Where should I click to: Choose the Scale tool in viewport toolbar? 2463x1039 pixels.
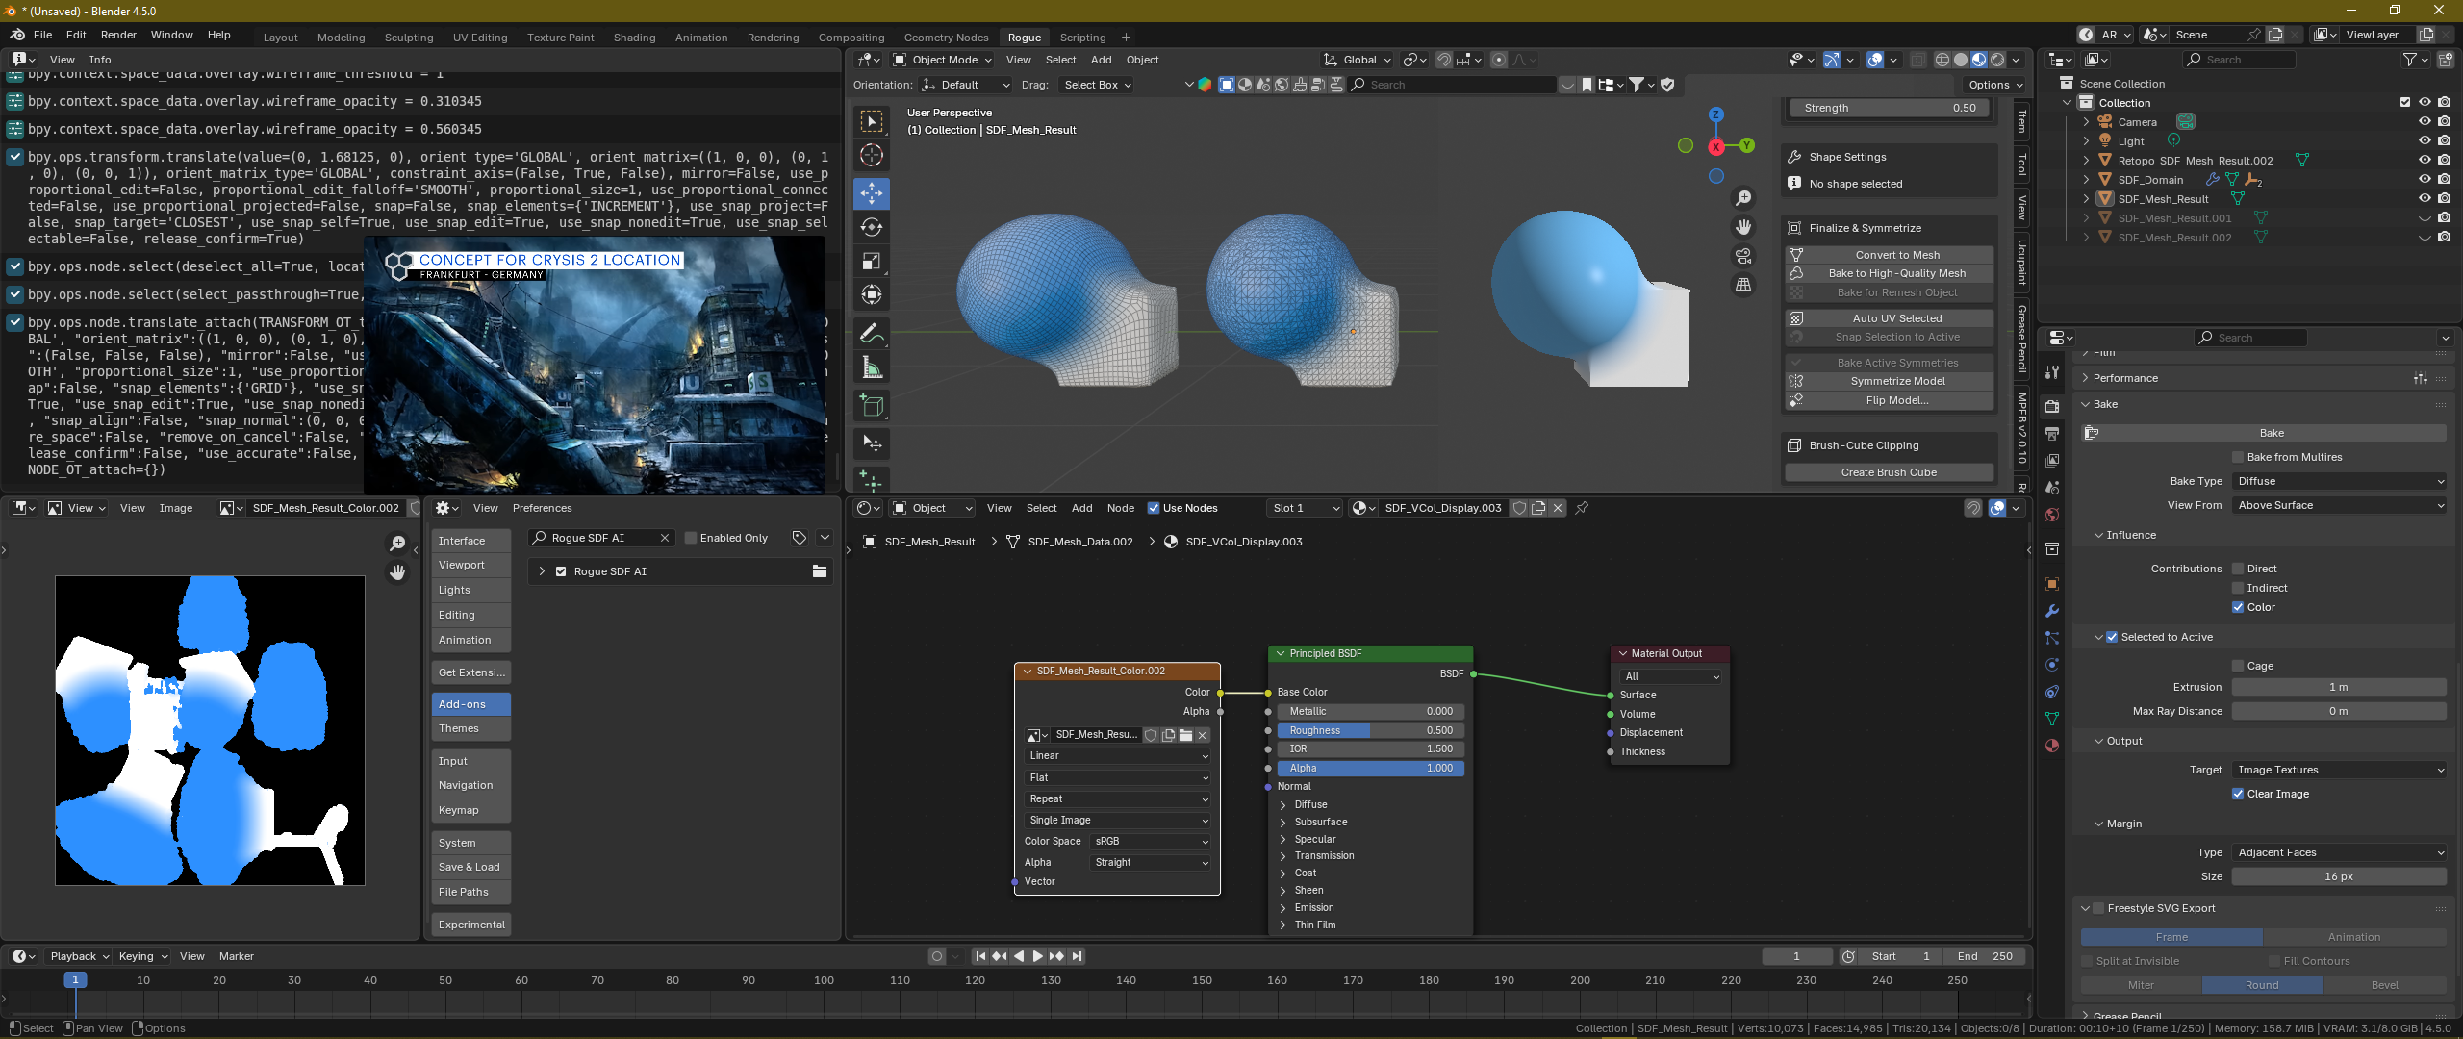coord(872,261)
